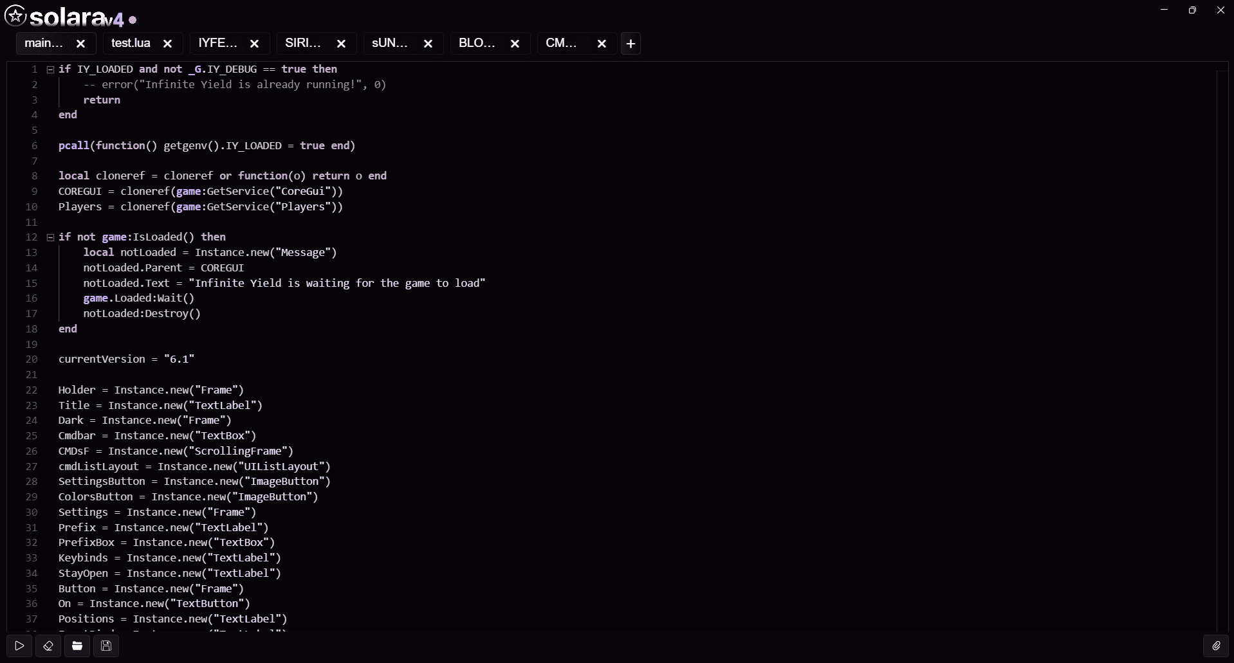Click the line SettingsButton = Instance.new("ImageButton")
This screenshot has width=1234, height=663.
click(x=194, y=482)
